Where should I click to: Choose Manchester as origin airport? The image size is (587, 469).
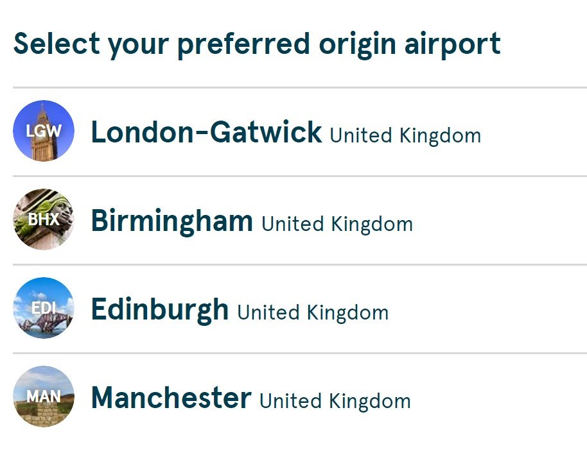click(300, 397)
